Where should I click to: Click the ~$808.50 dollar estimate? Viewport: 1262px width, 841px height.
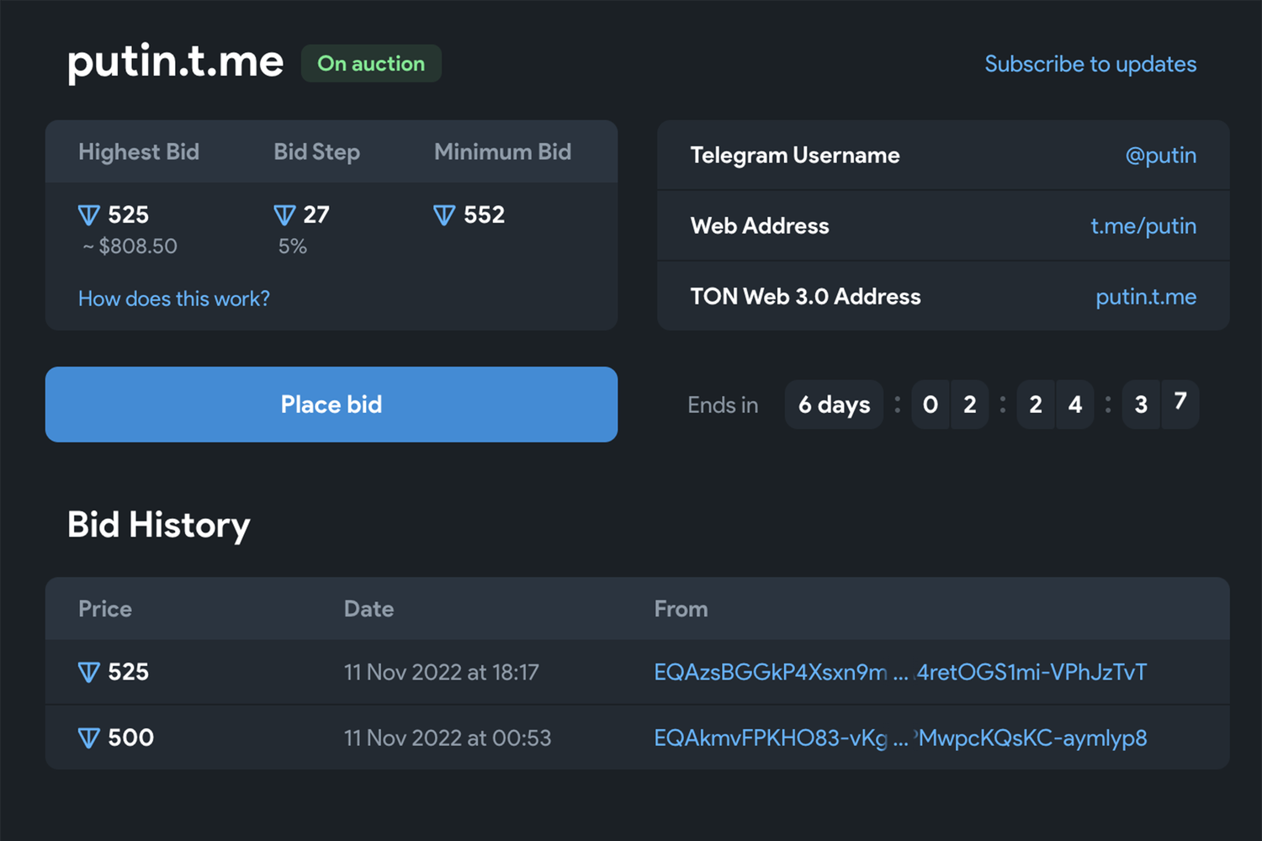pyautogui.click(x=130, y=246)
